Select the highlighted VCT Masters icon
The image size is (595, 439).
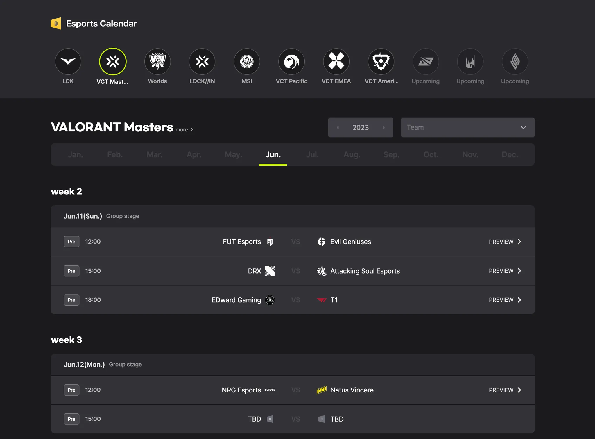click(x=113, y=62)
